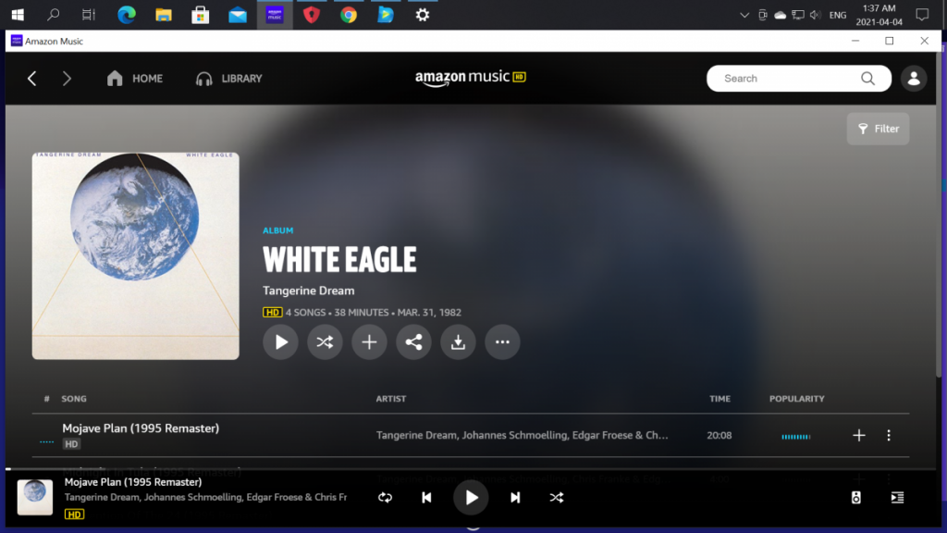Add the album to library

tap(369, 342)
